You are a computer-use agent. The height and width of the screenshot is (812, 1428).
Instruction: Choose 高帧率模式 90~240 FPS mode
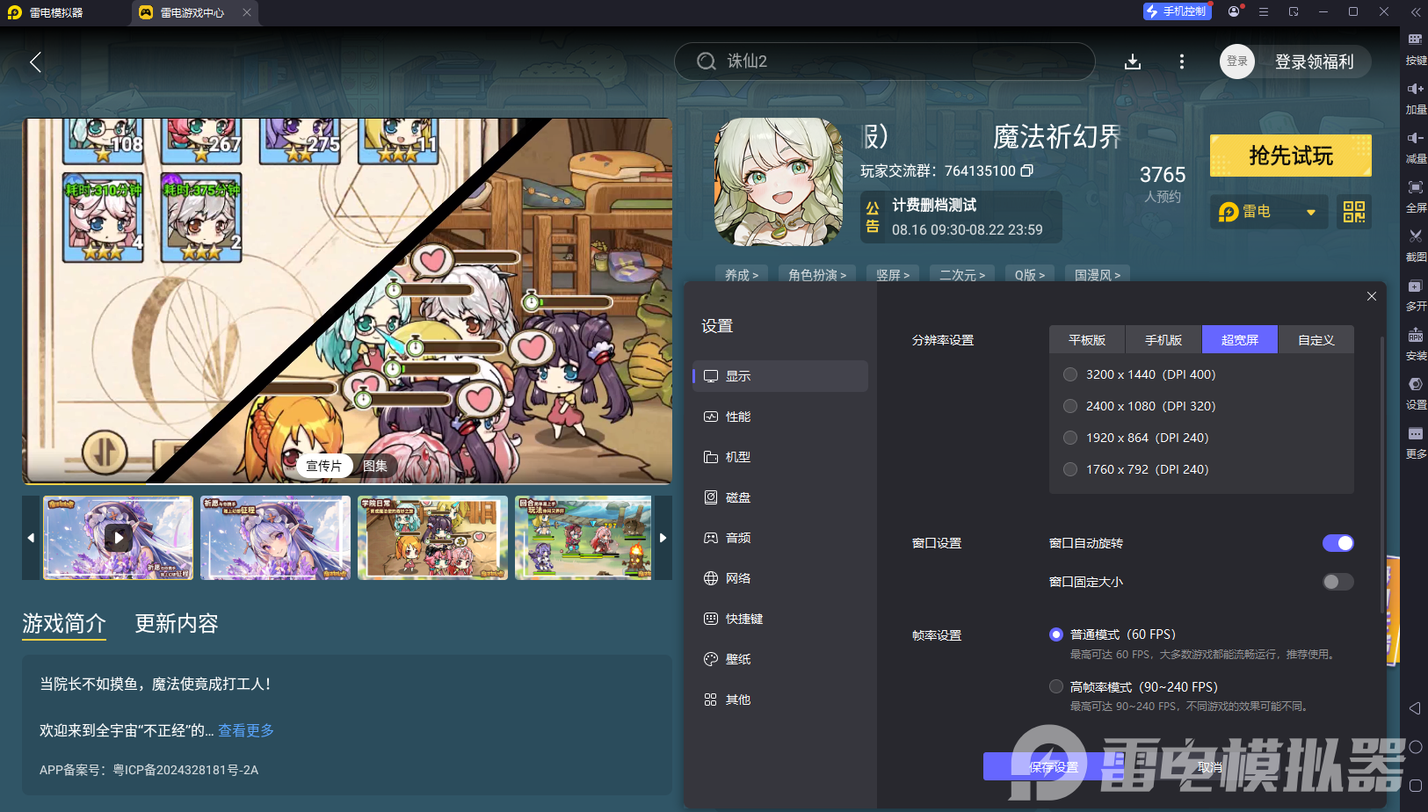1055,686
